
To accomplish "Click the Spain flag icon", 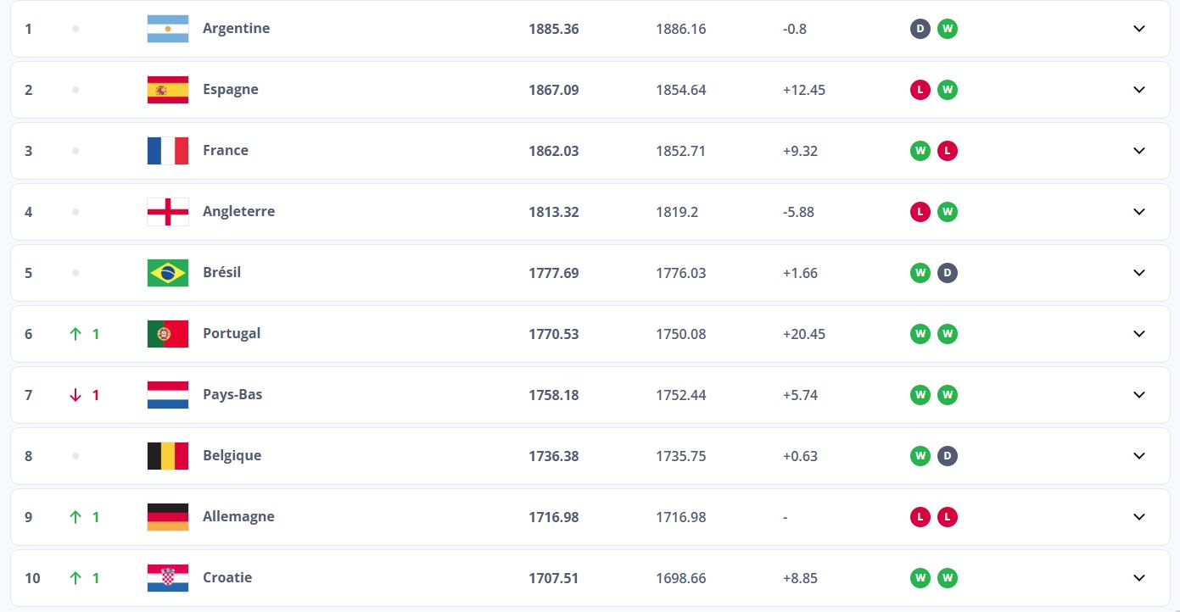I will (168, 90).
